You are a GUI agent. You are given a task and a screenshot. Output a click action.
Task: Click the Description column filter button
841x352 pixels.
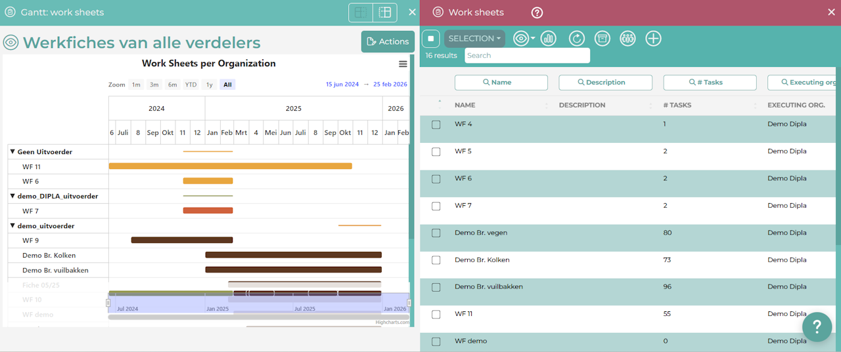[605, 83]
